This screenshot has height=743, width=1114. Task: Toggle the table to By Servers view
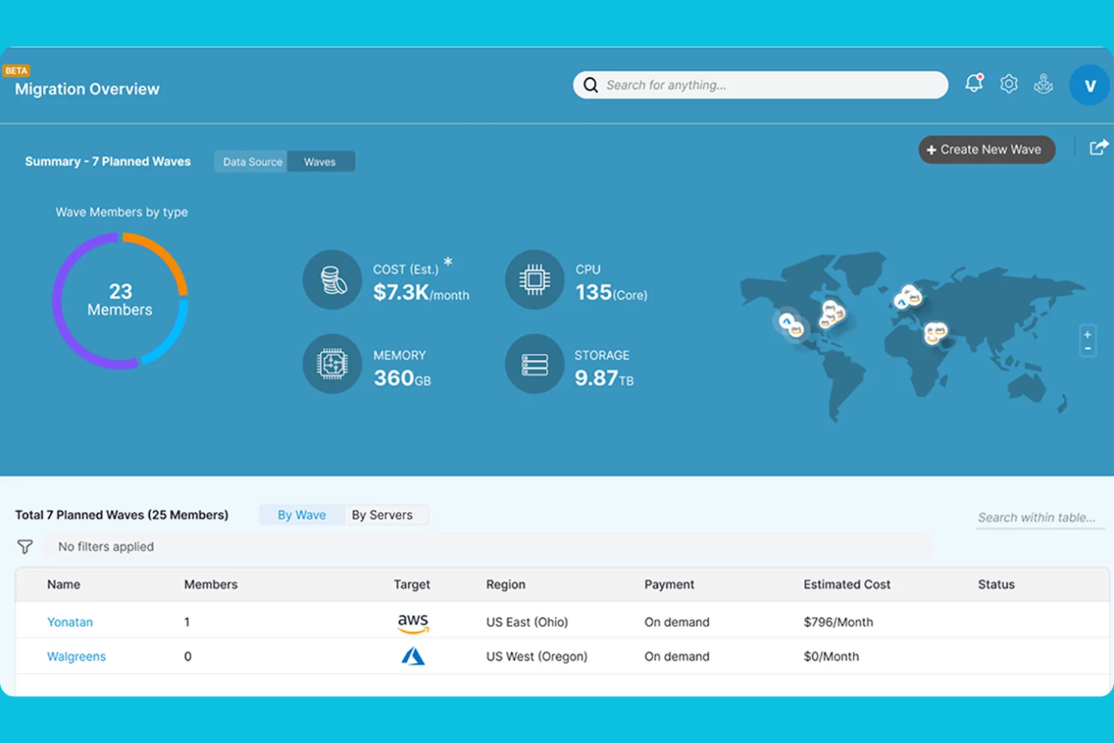click(382, 515)
